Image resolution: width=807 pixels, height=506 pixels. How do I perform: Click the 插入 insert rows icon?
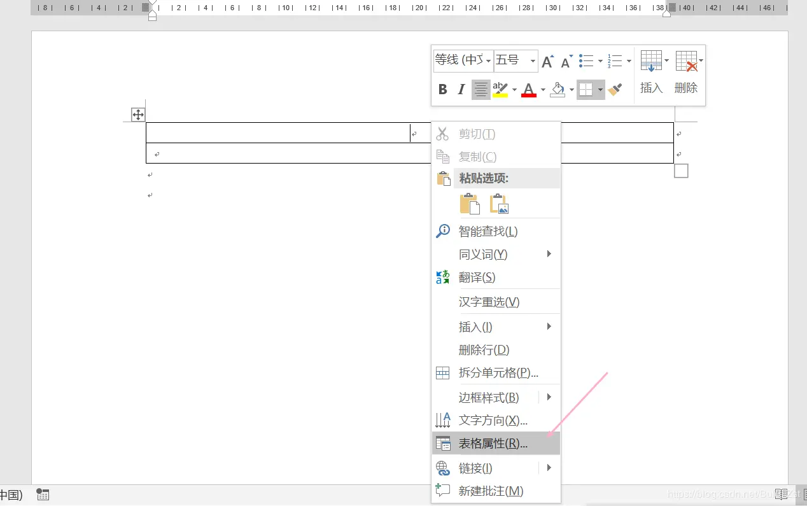650,60
